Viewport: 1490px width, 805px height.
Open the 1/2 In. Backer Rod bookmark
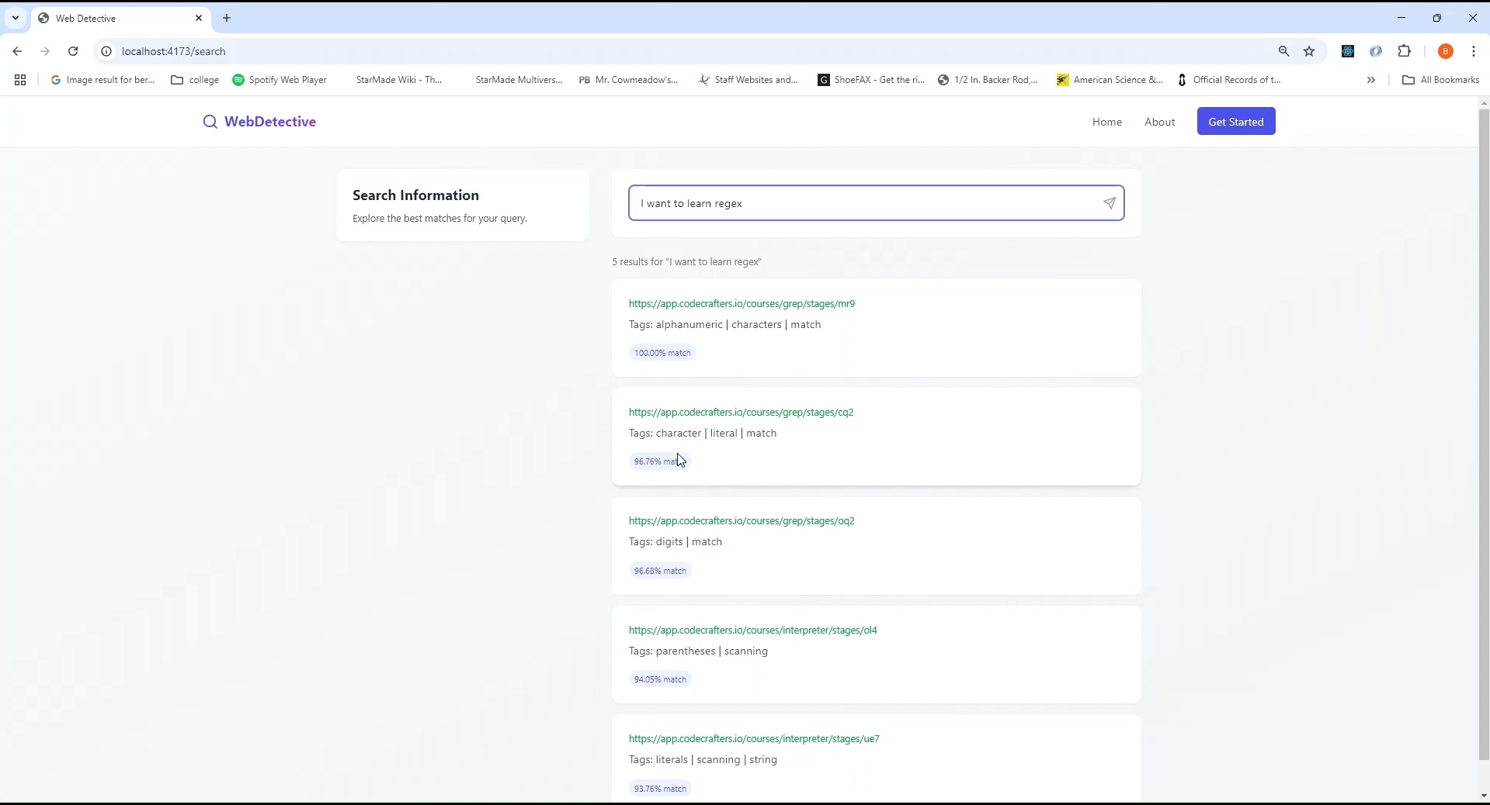[x=988, y=80]
